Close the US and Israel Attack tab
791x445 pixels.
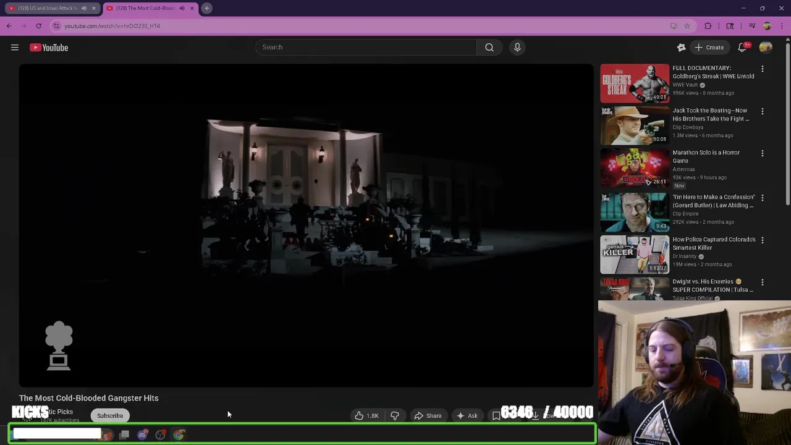[x=94, y=8]
